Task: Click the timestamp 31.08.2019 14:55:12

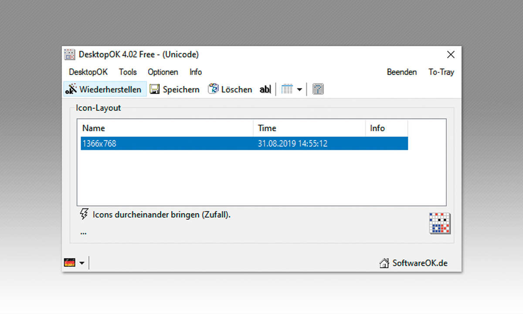Action: 292,143
